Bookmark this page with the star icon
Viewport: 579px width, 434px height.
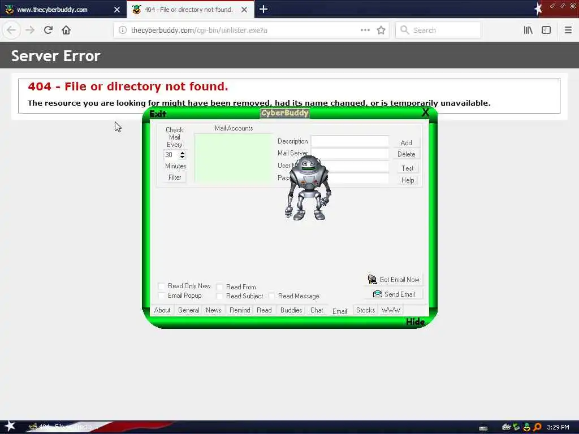[x=381, y=30]
